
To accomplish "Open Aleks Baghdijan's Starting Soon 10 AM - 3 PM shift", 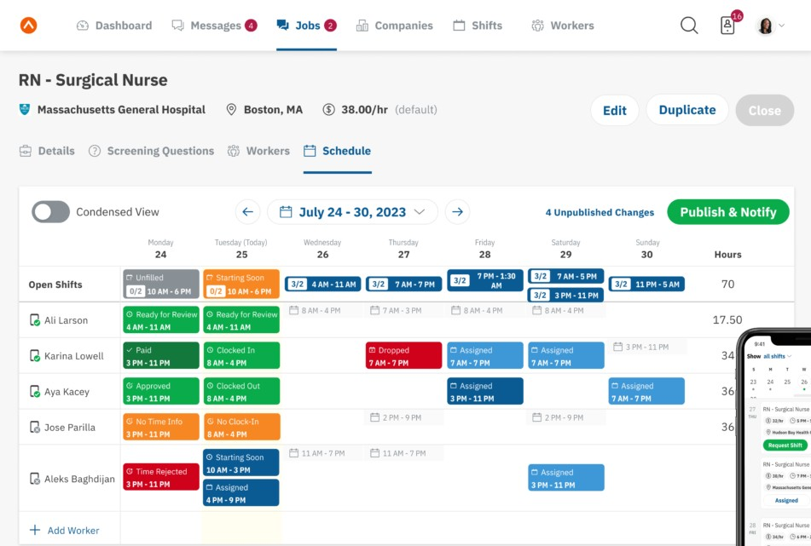I will pyautogui.click(x=241, y=463).
